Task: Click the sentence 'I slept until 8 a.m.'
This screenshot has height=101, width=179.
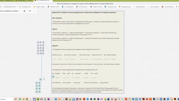Action: [x=97, y=55]
